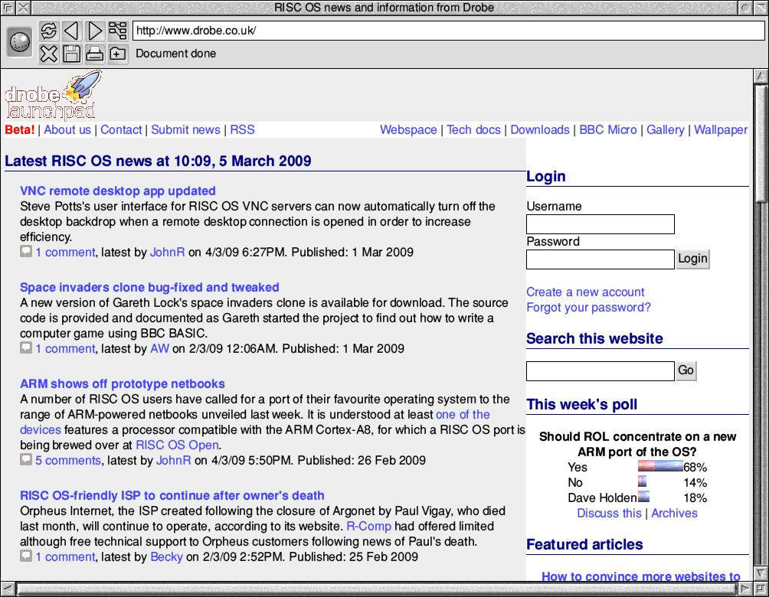Image resolution: width=769 pixels, height=597 pixels.
Task: Open the history tree toolbar icon
Action: pos(118,31)
